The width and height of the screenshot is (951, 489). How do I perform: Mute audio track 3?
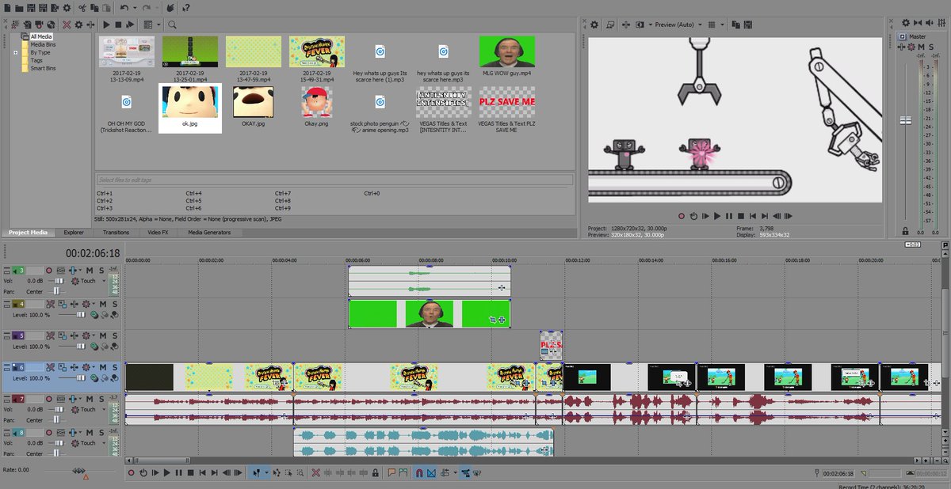click(90, 271)
